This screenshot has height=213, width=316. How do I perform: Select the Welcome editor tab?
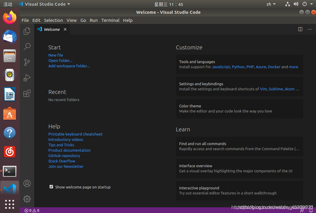[52, 29]
